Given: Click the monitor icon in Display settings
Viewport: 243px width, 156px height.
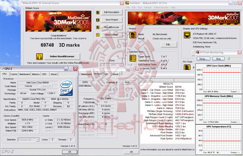Looking at the screenshot, I should (x=187, y=35).
